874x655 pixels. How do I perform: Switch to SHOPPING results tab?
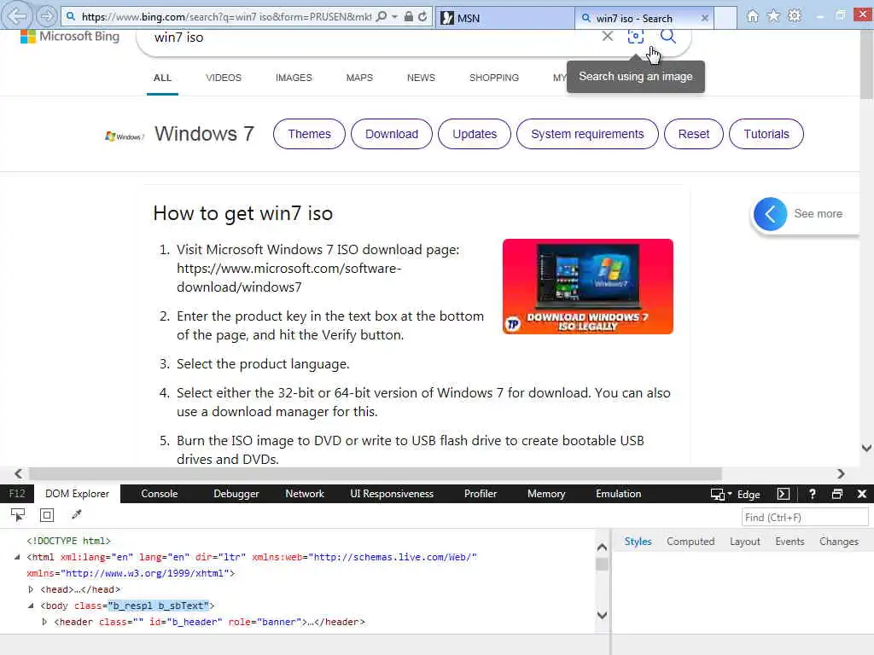click(494, 78)
